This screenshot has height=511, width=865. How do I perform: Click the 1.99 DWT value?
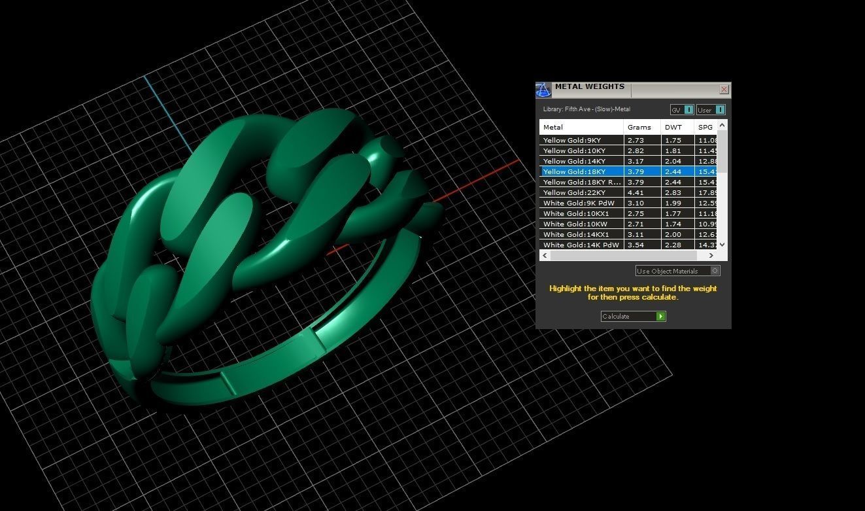point(673,203)
